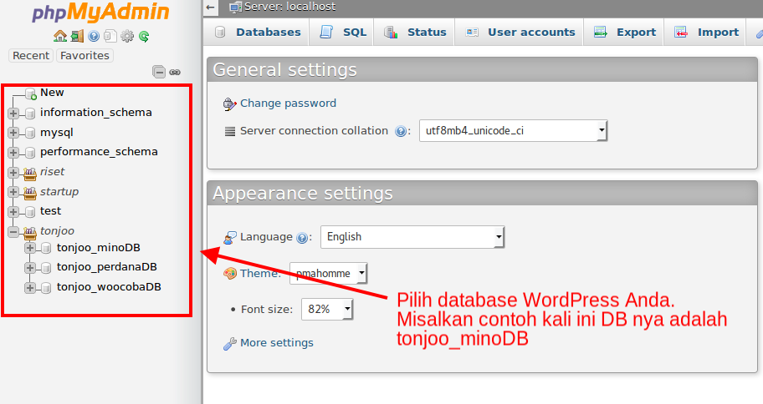Open Server connection collation dropdown
This screenshot has height=404, width=763.
[514, 130]
